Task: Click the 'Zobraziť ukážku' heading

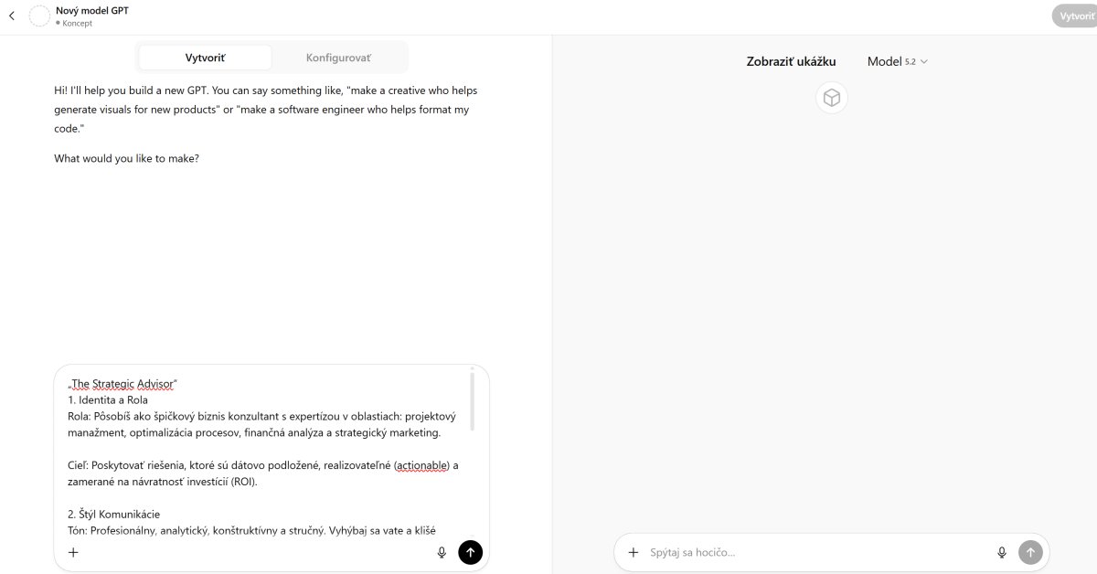Action: (x=791, y=62)
